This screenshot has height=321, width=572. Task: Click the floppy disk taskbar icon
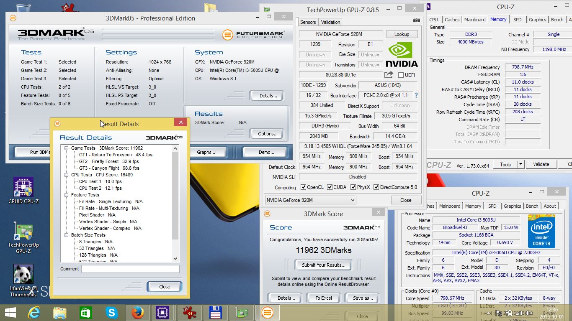pyautogui.click(x=215, y=312)
